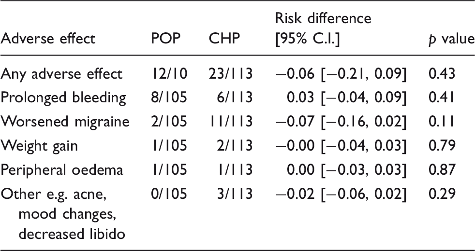
Task: Click the 'Prolonged bleeding' row label
Action: [x=63, y=98]
